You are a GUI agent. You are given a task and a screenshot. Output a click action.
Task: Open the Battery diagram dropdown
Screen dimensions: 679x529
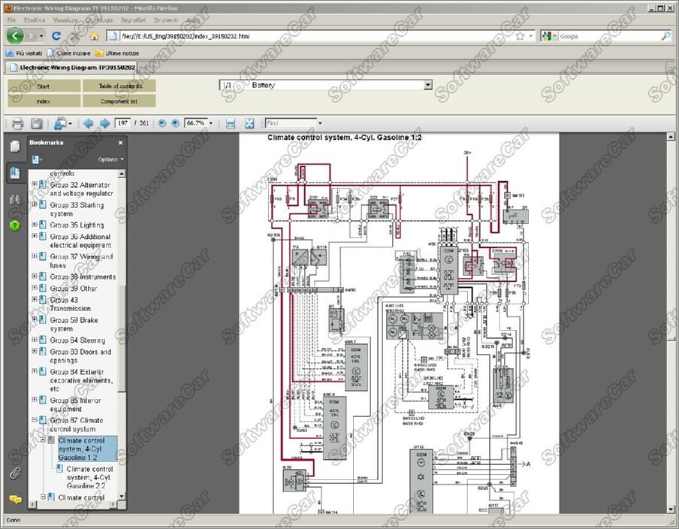(x=428, y=85)
